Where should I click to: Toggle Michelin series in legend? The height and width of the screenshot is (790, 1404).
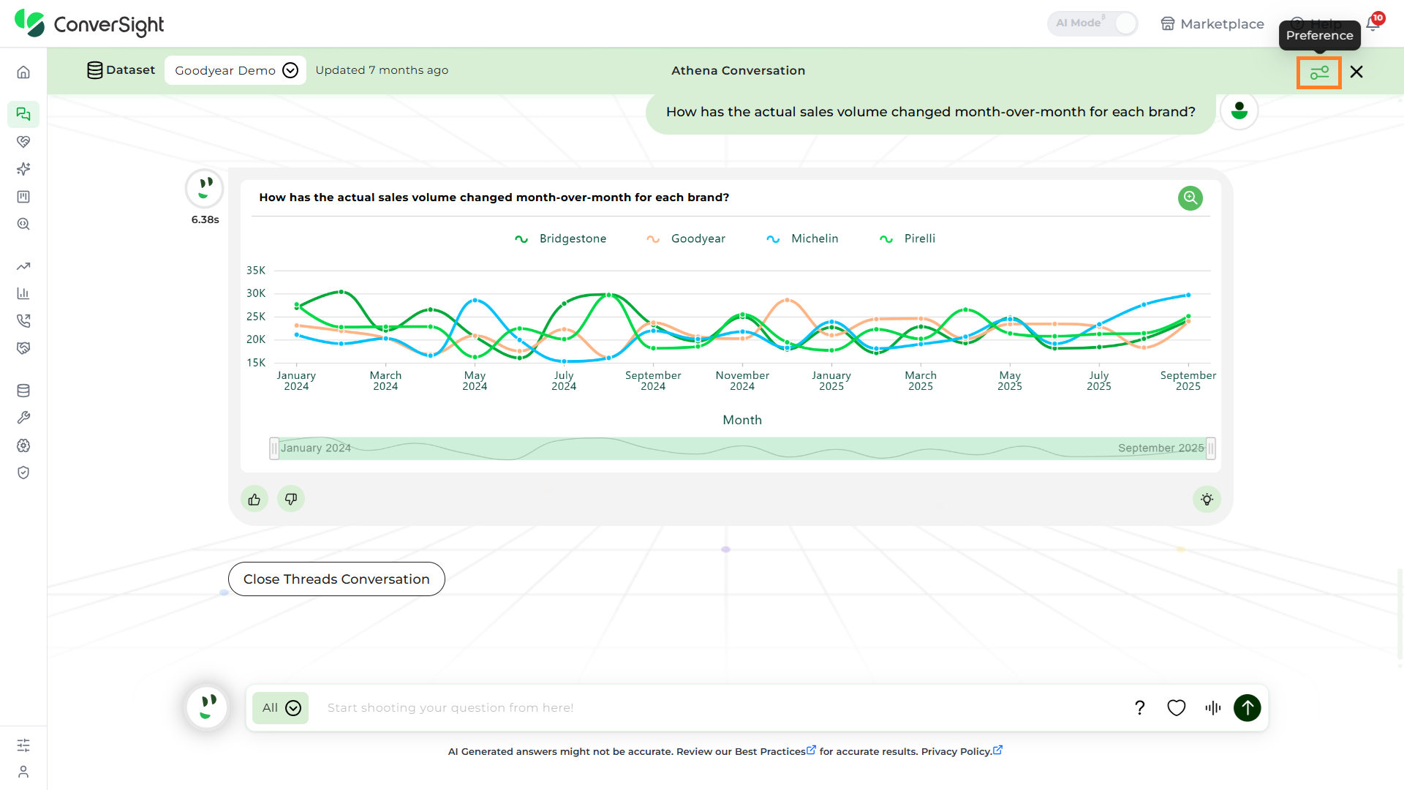[x=802, y=238]
